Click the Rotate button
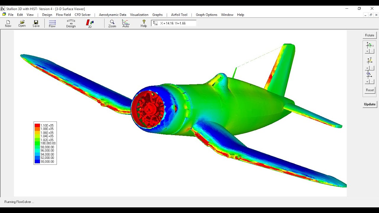 tap(370, 35)
